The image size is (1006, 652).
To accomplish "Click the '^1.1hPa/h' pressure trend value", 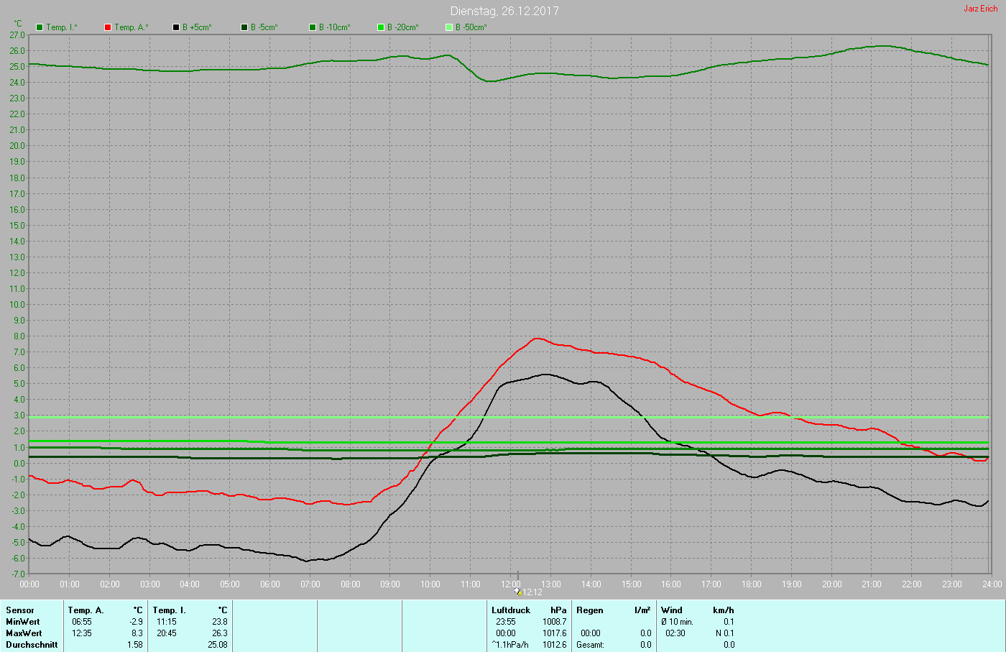I will [x=510, y=645].
